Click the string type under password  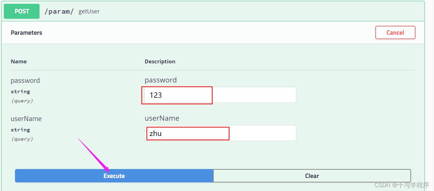pyautogui.click(x=20, y=92)
